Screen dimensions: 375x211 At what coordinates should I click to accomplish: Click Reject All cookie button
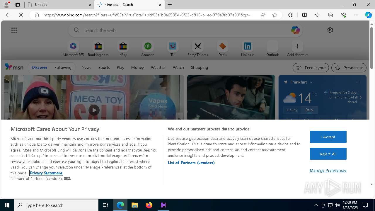[x=328, y=154]
